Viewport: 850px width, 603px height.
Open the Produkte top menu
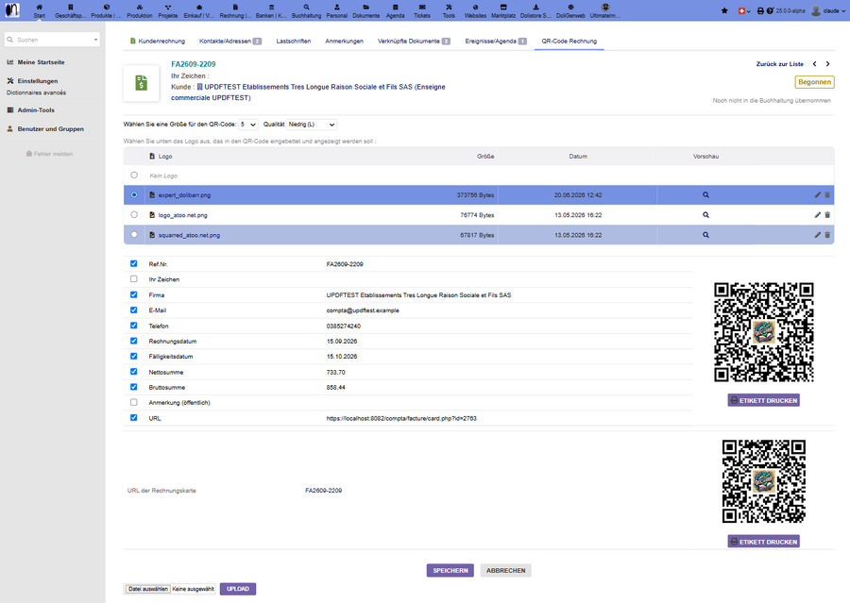click(x=106, y=10)
